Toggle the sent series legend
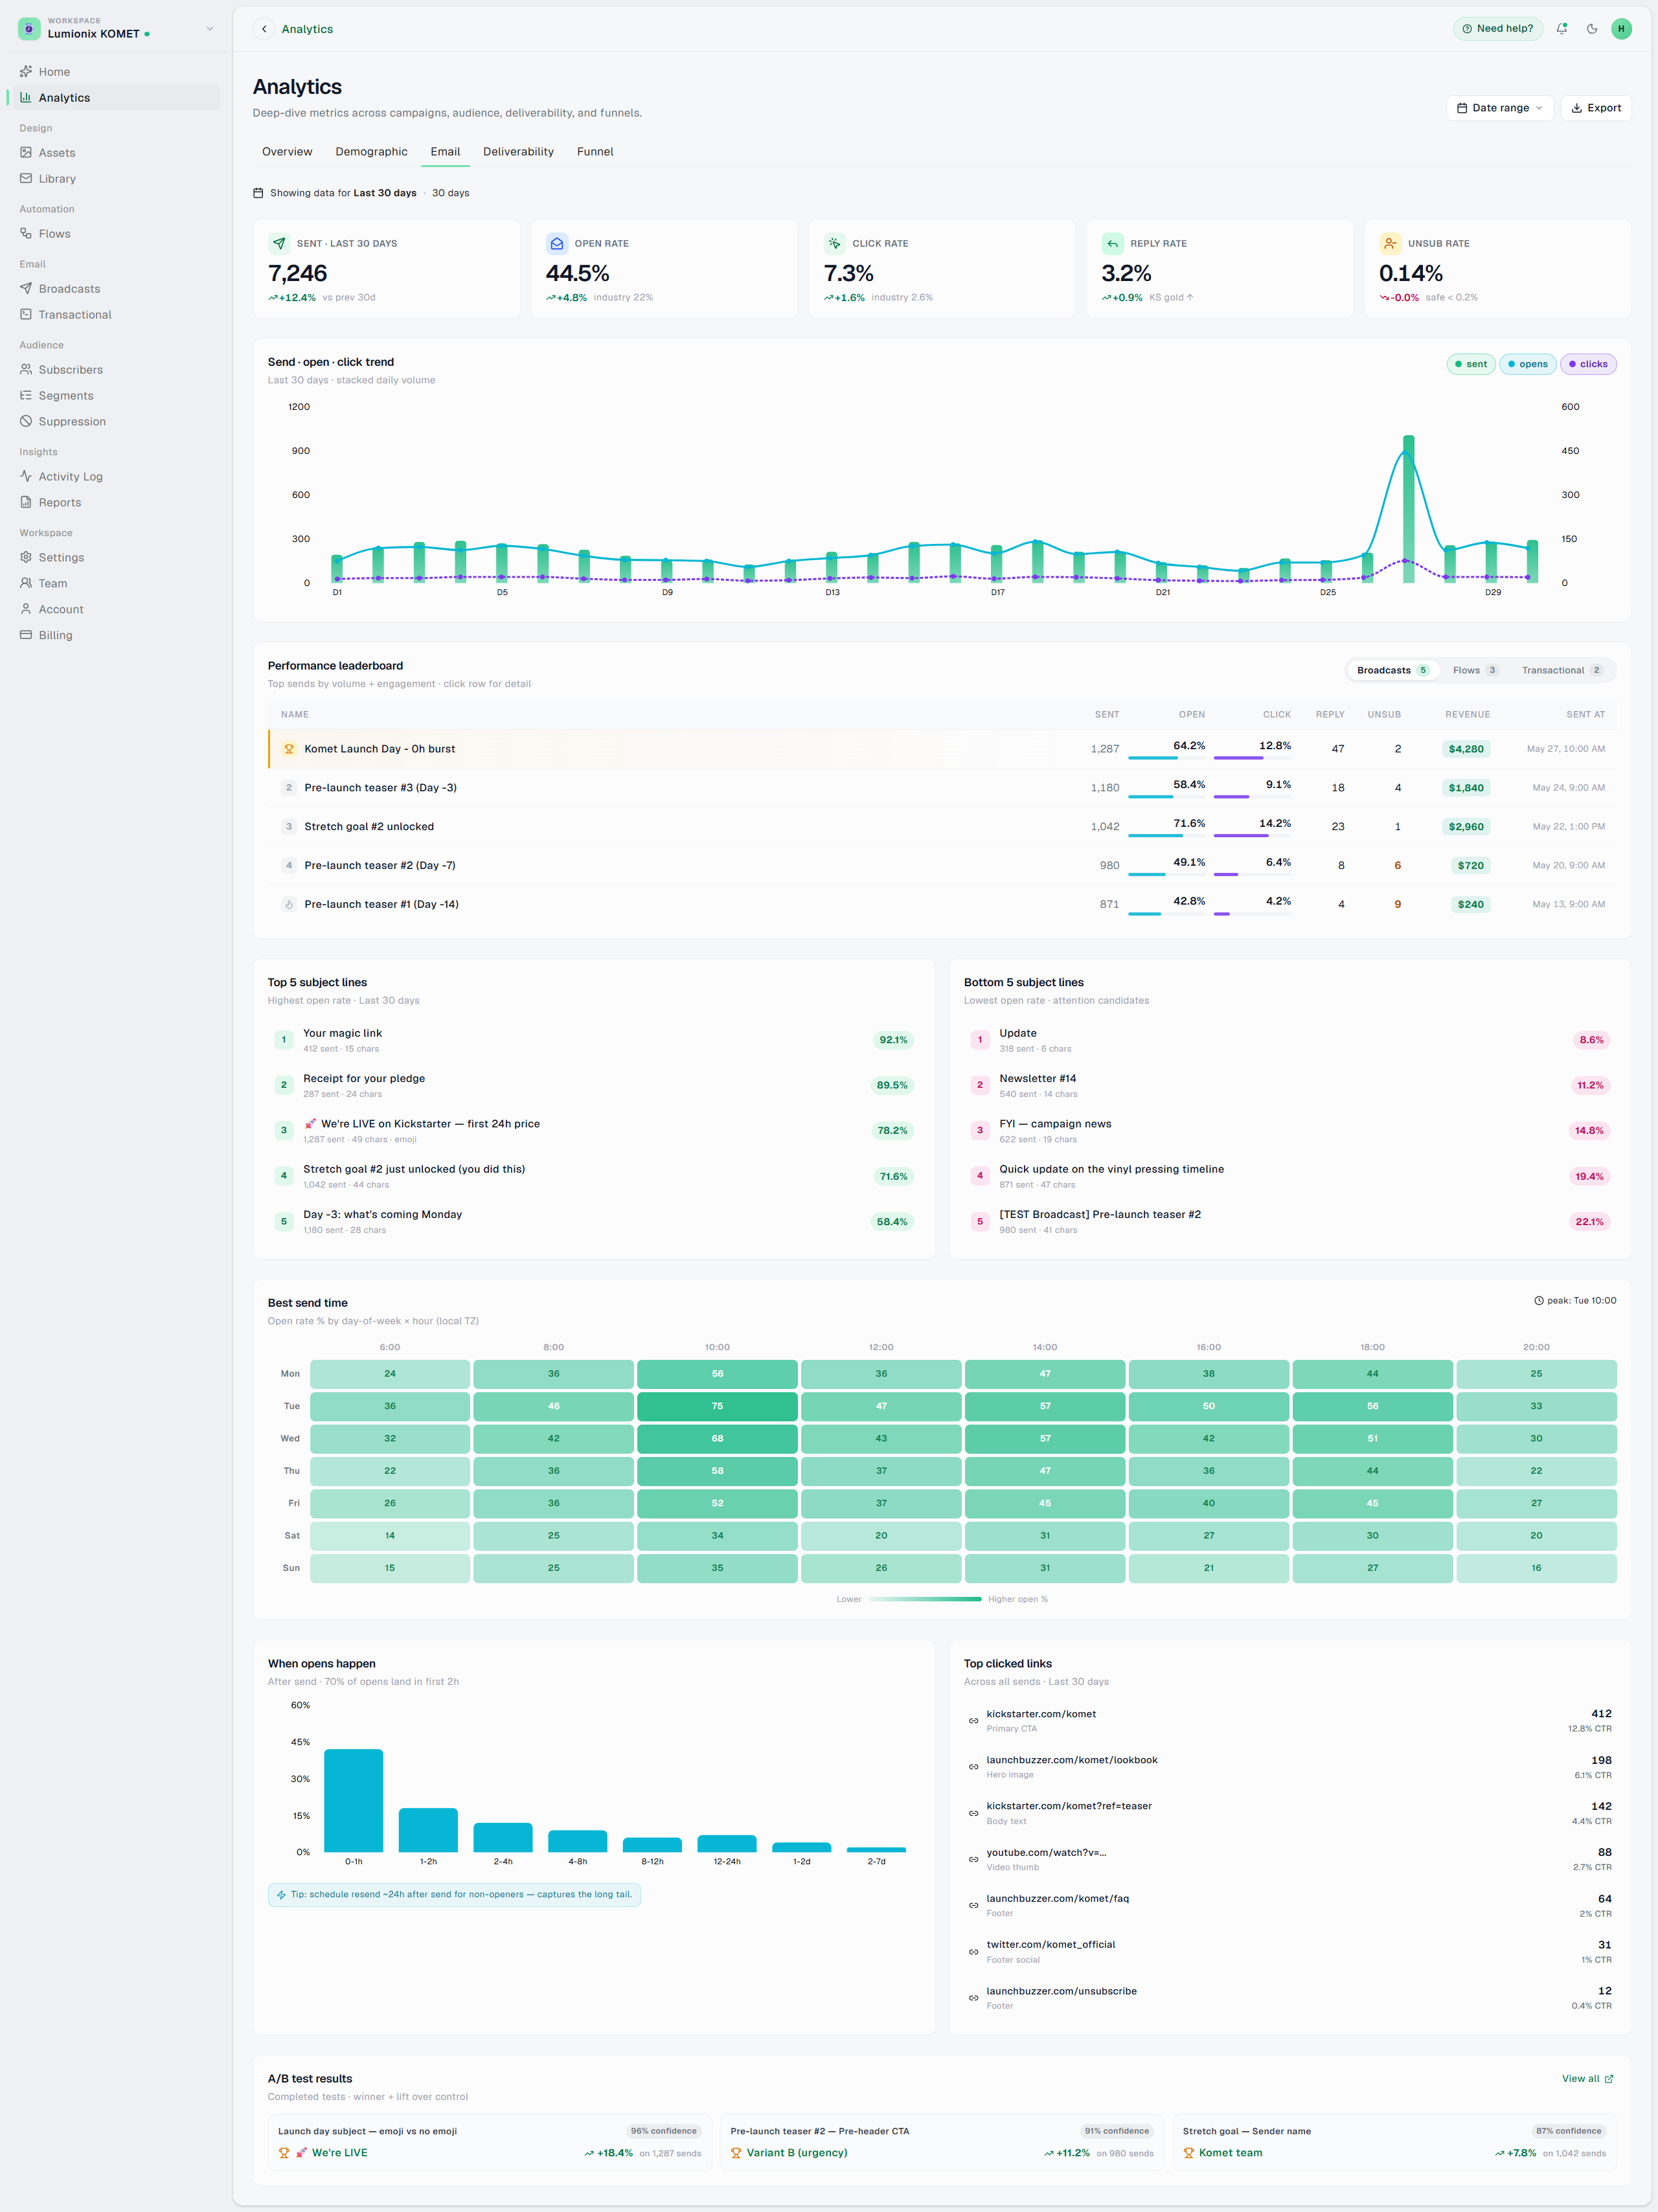The width and height of the screenshot is (1658, 2212). pyautogui.click(x=1471, y=364)
